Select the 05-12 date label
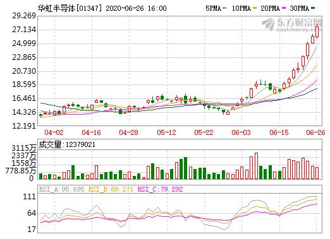The image size is (330, 239). 166,132
